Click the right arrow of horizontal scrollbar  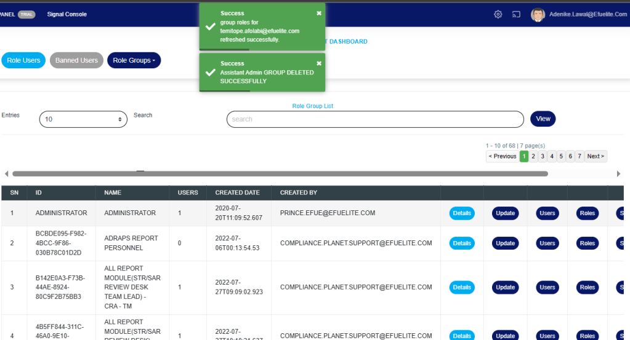(x=618, y=174)
